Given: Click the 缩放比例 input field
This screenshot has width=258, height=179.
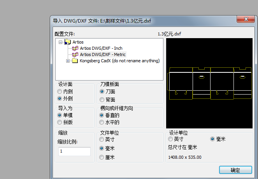Looking at the screenshot, I should pyautogui.click(x=74, y=151).
